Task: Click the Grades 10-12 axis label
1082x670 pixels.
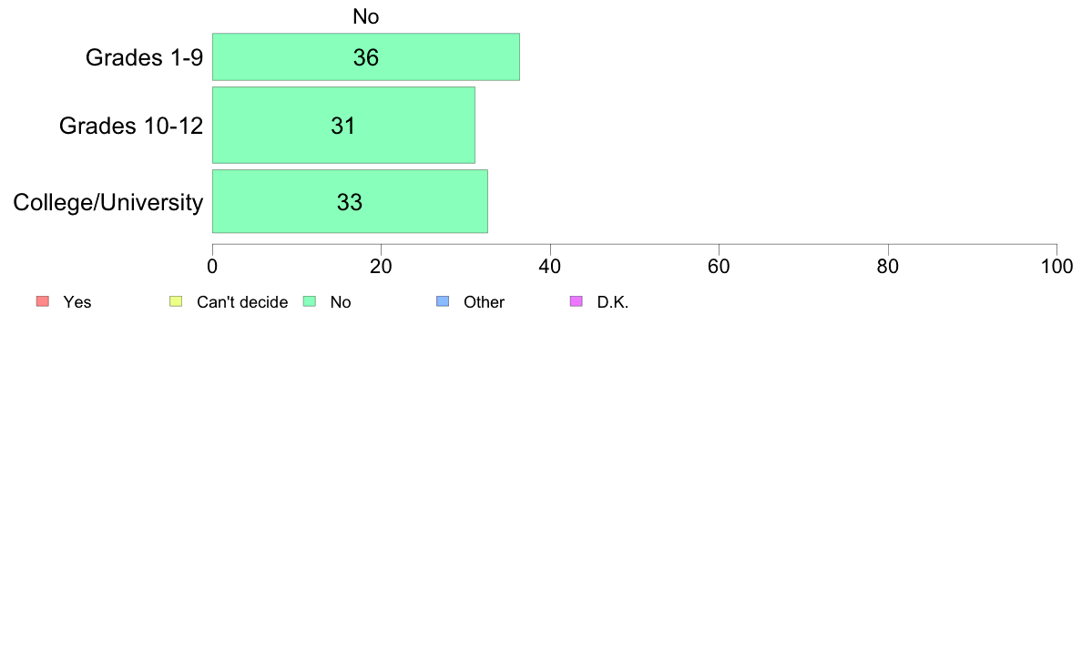Action: [131, 126]
